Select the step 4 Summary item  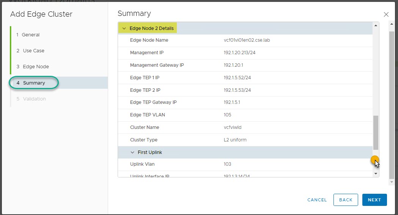(x=34, y=83)
